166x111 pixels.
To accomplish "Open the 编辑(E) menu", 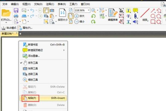I will (15, 4).
